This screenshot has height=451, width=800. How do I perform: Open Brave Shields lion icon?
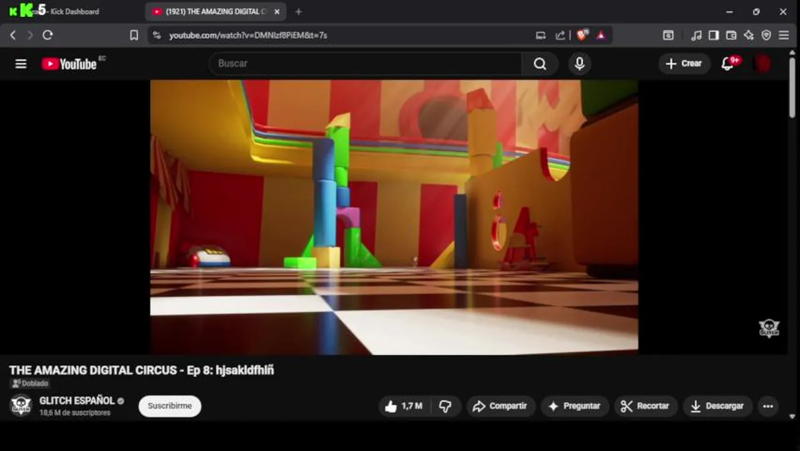(582, 35)
